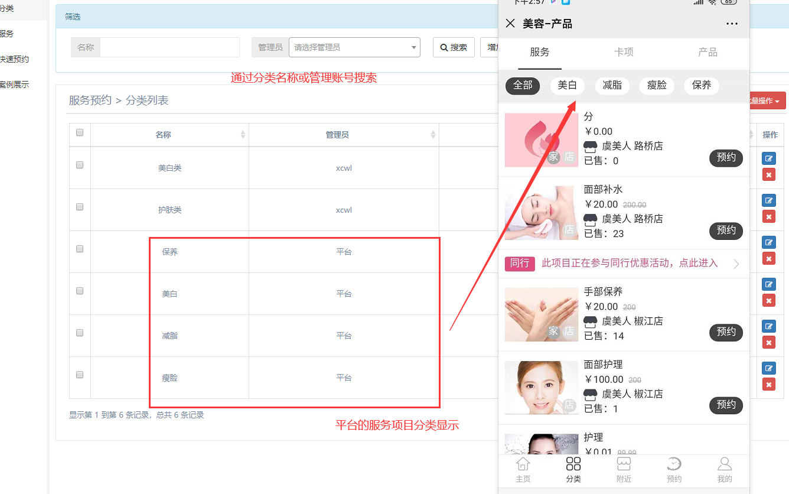Open 我的 in mobile bottom bar

(x=725, y=470)
